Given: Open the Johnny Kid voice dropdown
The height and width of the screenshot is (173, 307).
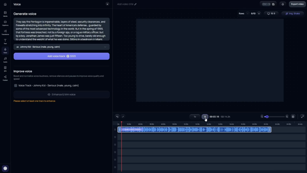Looking at the screenshot, I should pos(61,47).
